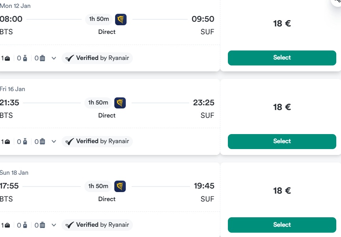The height and width of the screenshot is (237, 341).
Task: Select the Fri 16 Jan 21:35 flight
Action: [282, 141]
